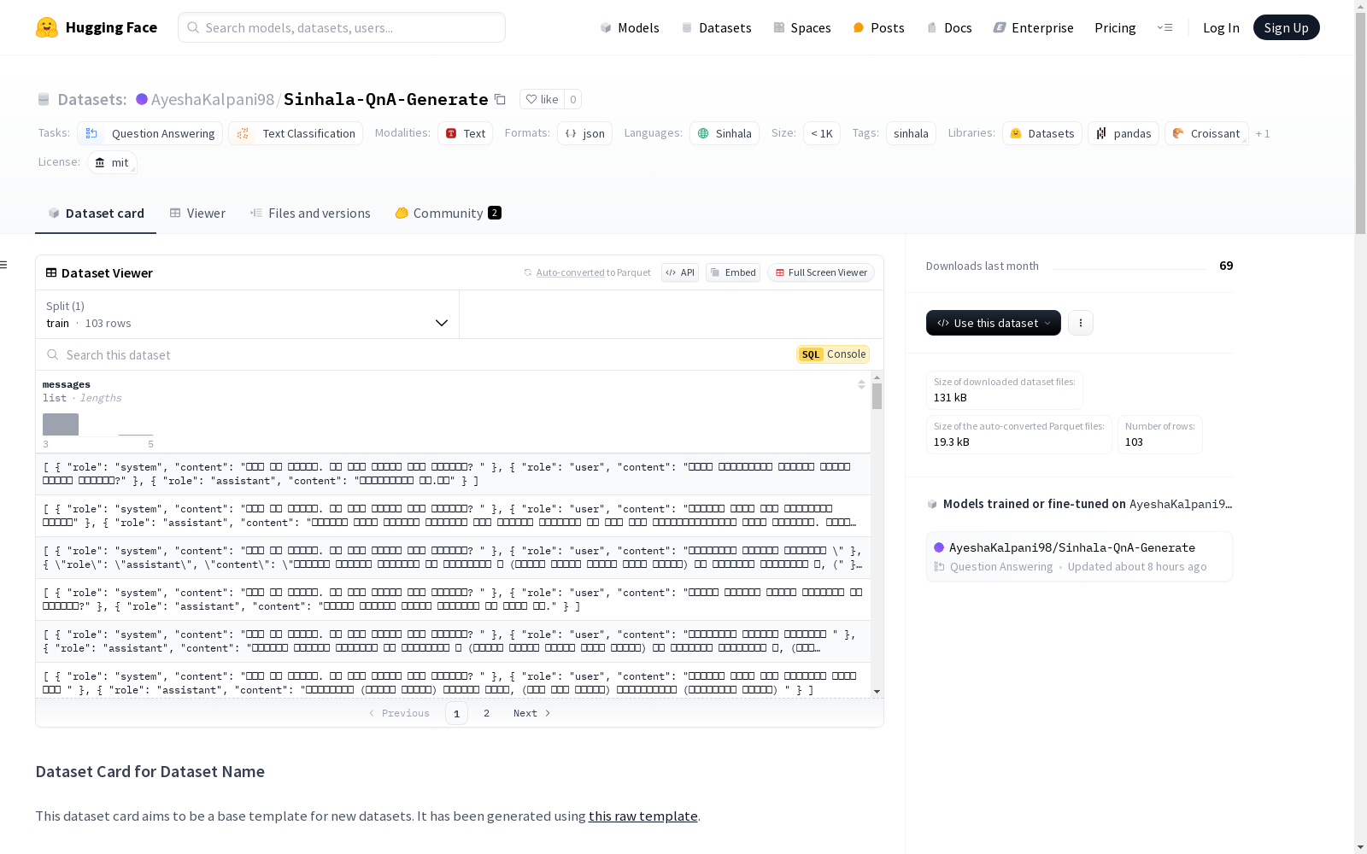Click the Croissant library tag
Image resolution: width=1367 pixels, height=854 pixels.
1206,133
